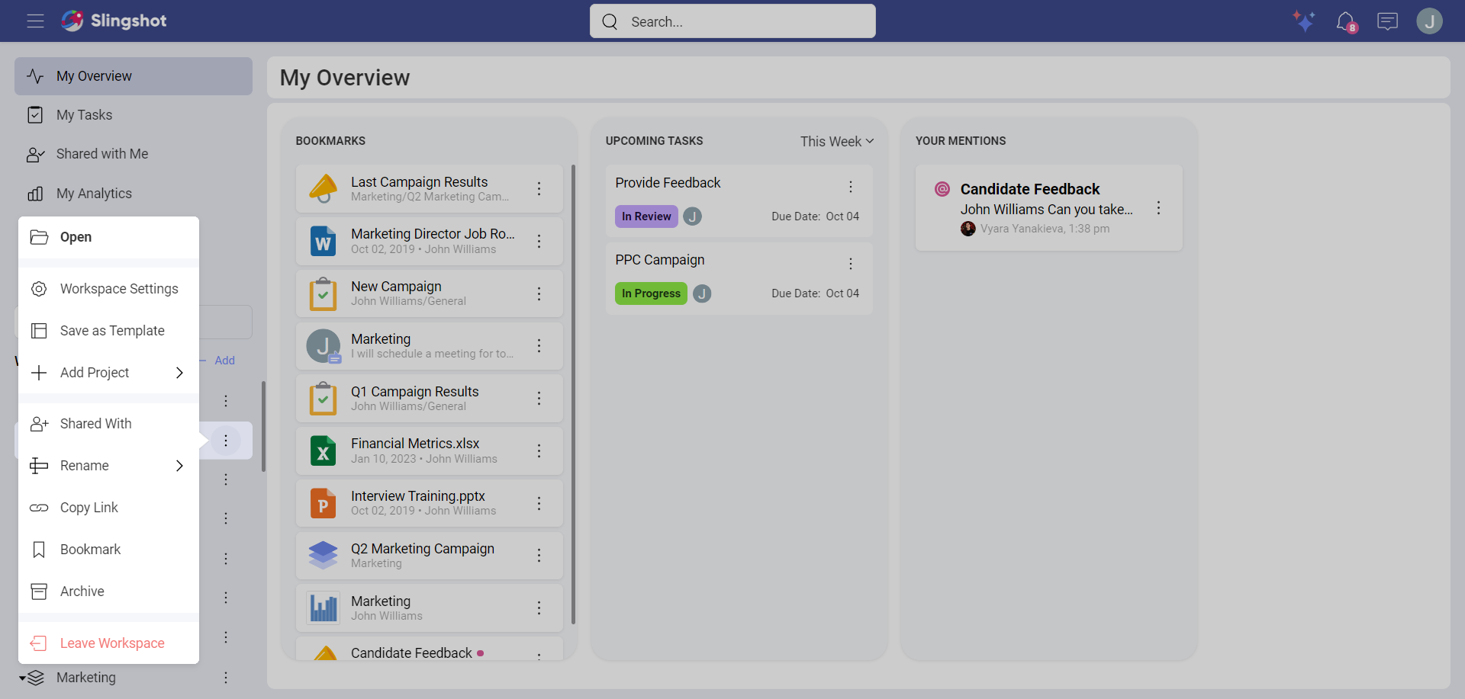The height and width of the screenshot is (699, 1465).
Task: Open the Marketing chat bookmark
Action: (430, 346)
